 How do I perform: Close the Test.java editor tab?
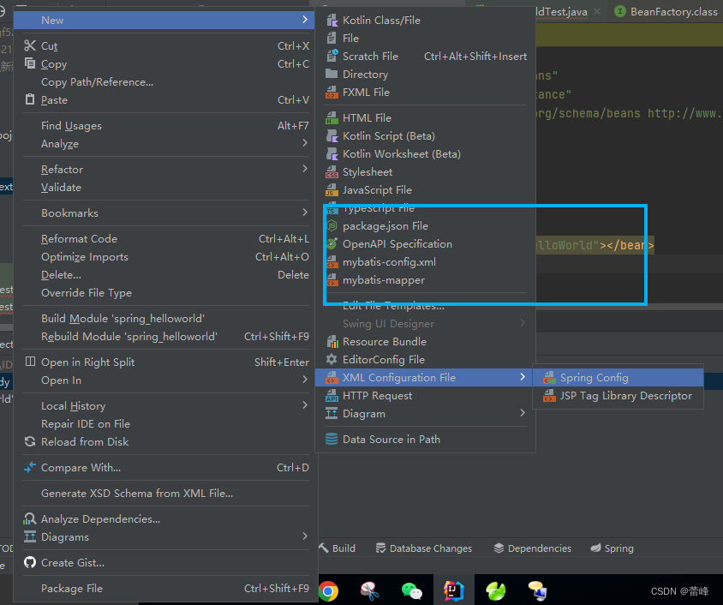(x=597, y=11)
